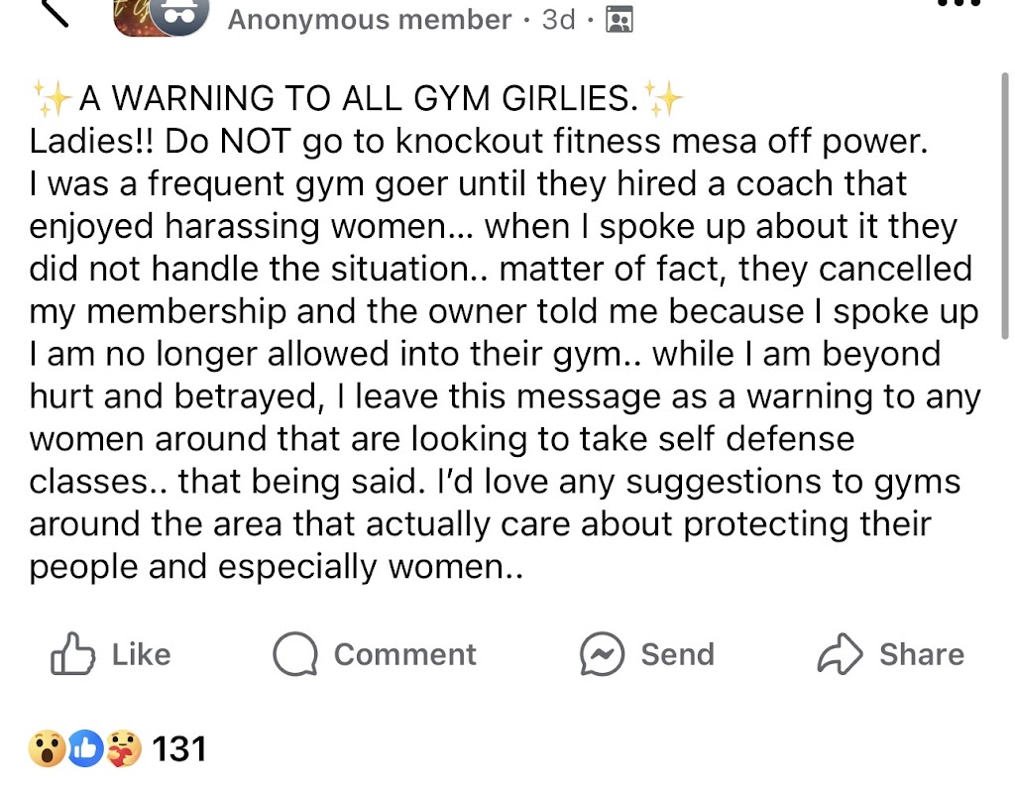This screenshot has height=791, width=1015.
Task: Open the group avatar thumbnail
Action: (x=134, y=17)
